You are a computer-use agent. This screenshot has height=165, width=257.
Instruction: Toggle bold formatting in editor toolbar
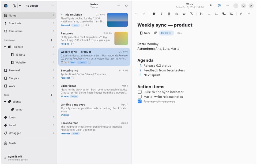pyautogui.click(x=154, y=14)
